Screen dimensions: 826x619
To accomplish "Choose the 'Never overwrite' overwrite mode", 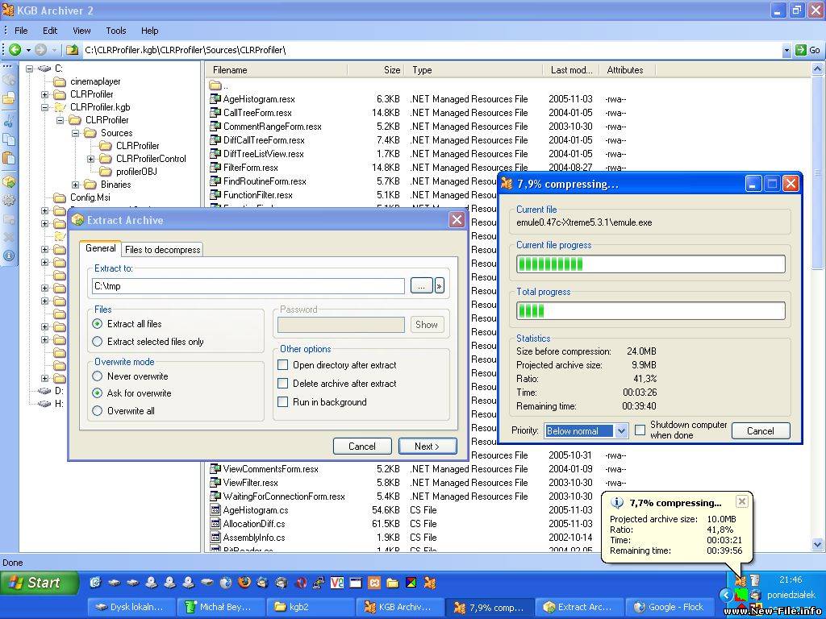I will coord(96,376).
